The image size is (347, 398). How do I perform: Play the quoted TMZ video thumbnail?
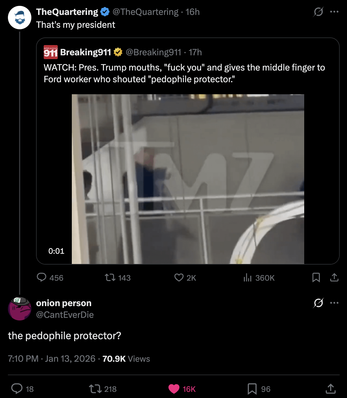(x=188, y=179)
